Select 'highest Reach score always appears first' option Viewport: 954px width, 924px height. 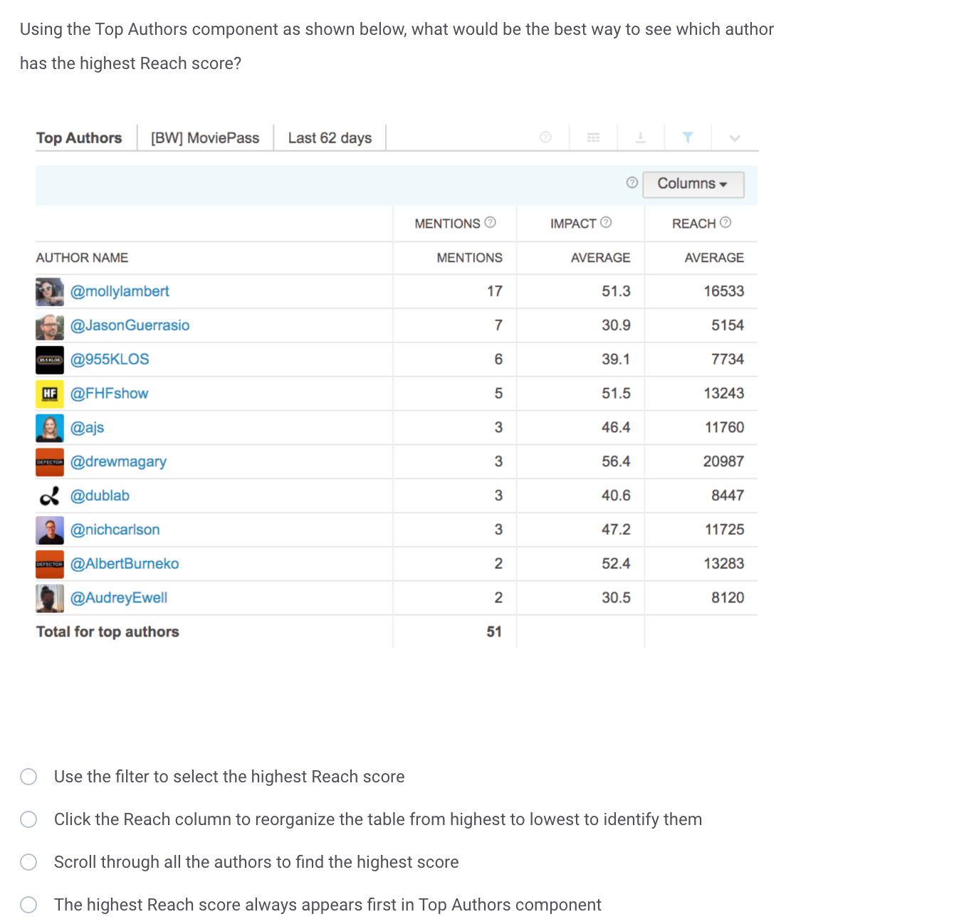[28, 905]
